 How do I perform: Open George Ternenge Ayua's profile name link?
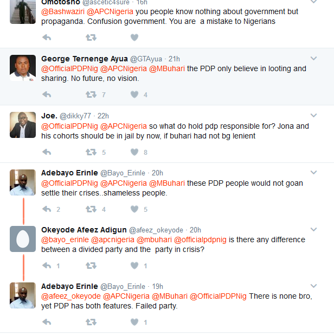click(x=84, y=59)
